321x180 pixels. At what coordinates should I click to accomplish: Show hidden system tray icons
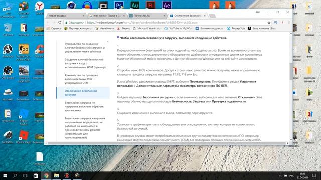pyautogui.click(x=280, y=176)
